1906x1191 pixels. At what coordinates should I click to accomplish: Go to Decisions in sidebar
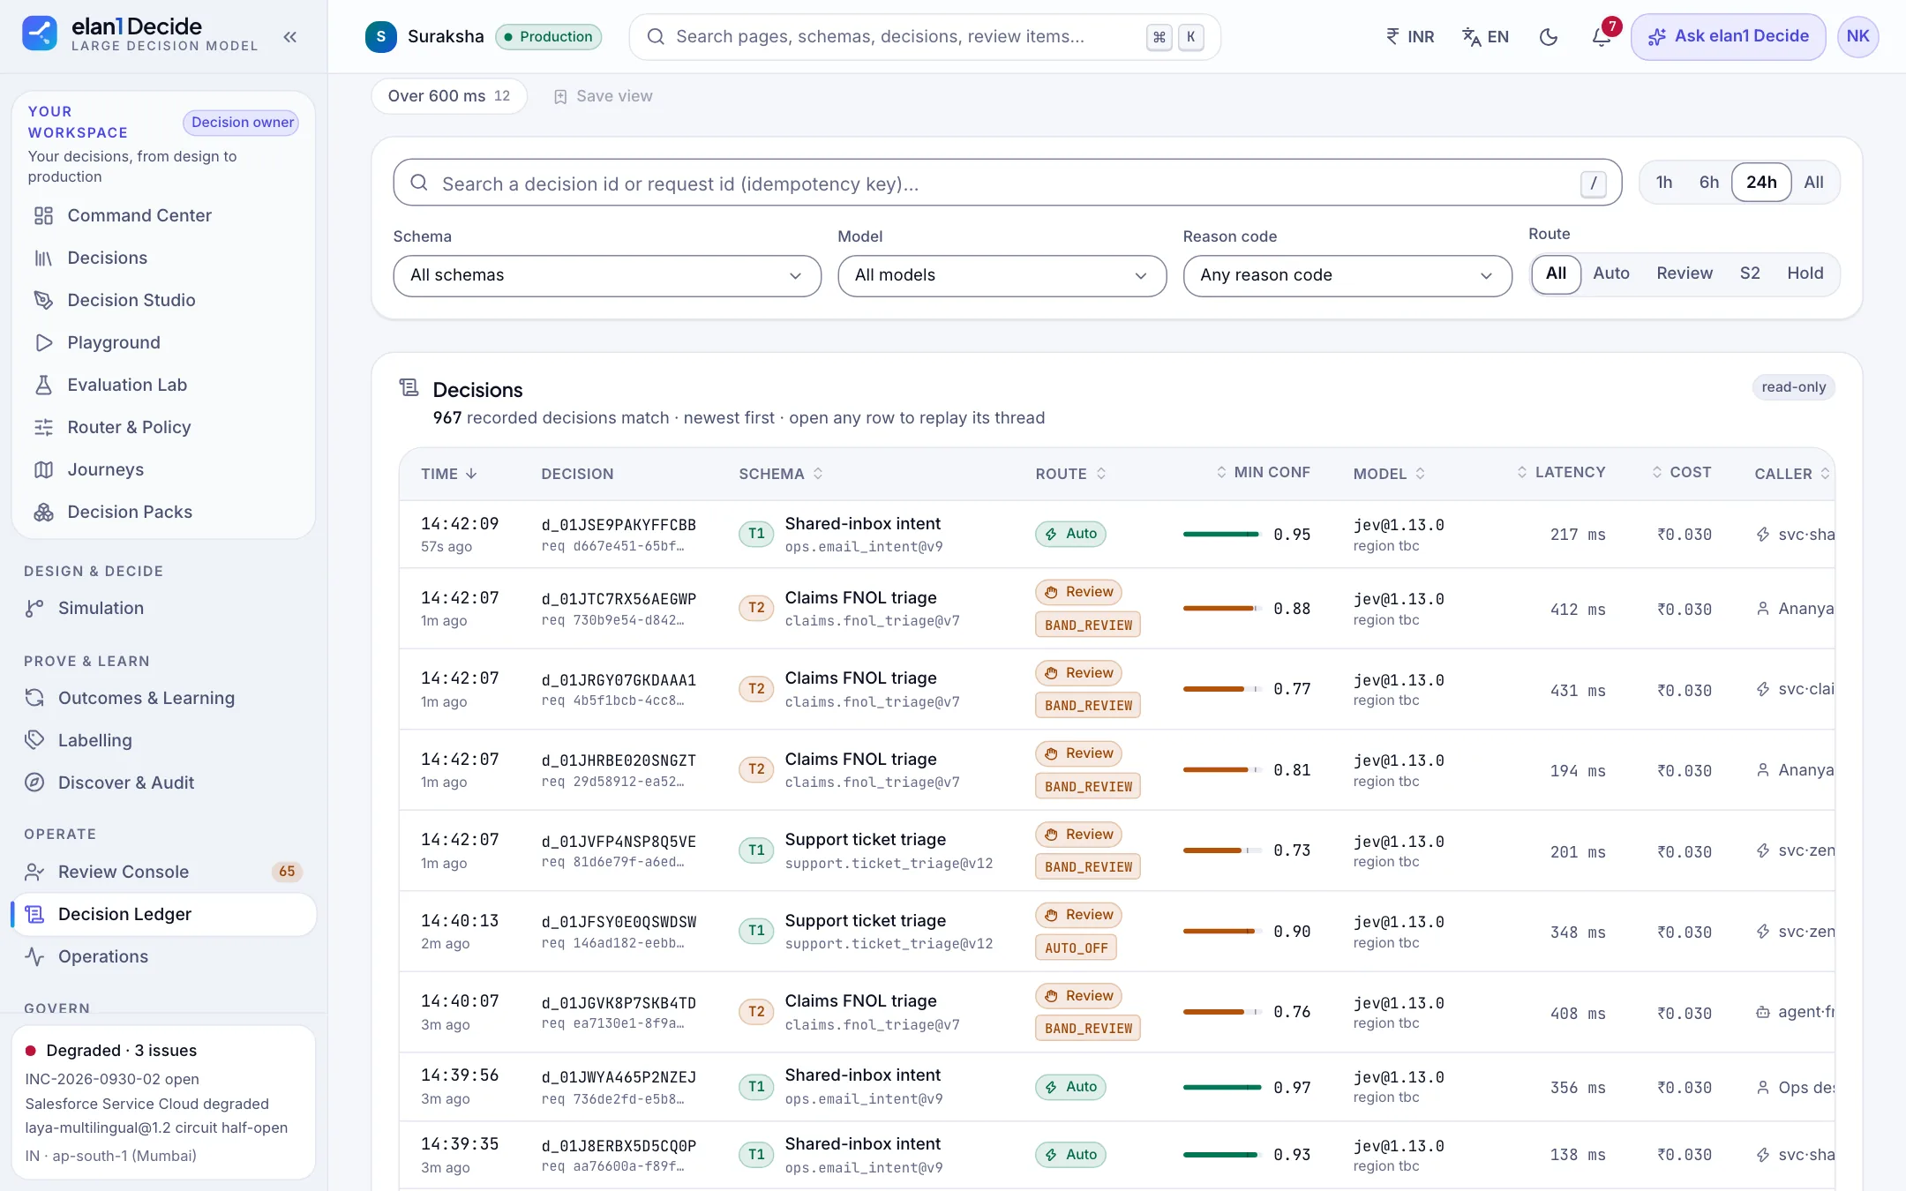tap(164, 258)
